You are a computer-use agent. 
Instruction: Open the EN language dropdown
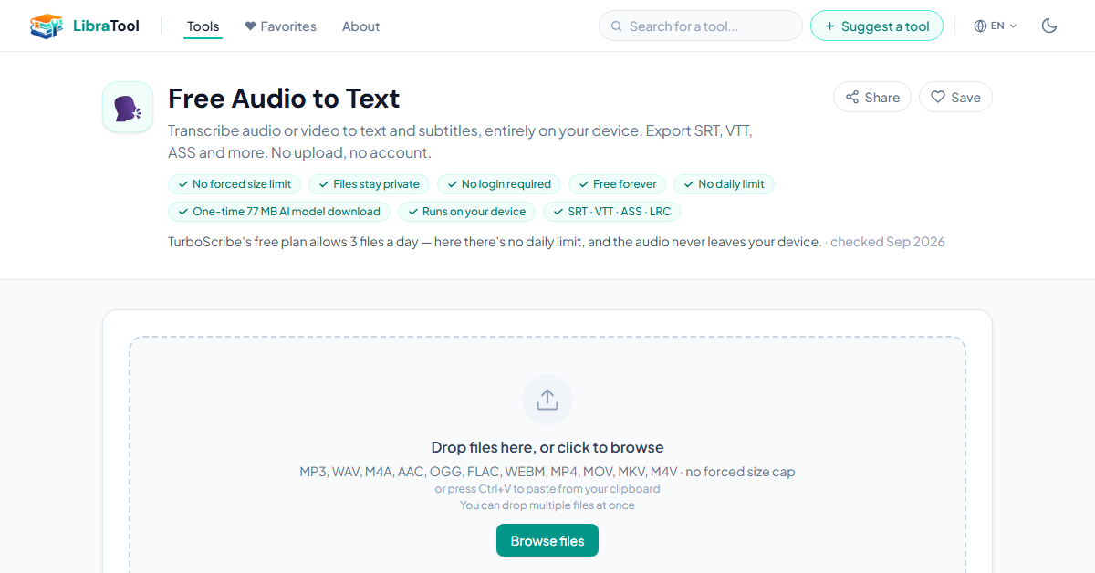(x=996, y=26)
